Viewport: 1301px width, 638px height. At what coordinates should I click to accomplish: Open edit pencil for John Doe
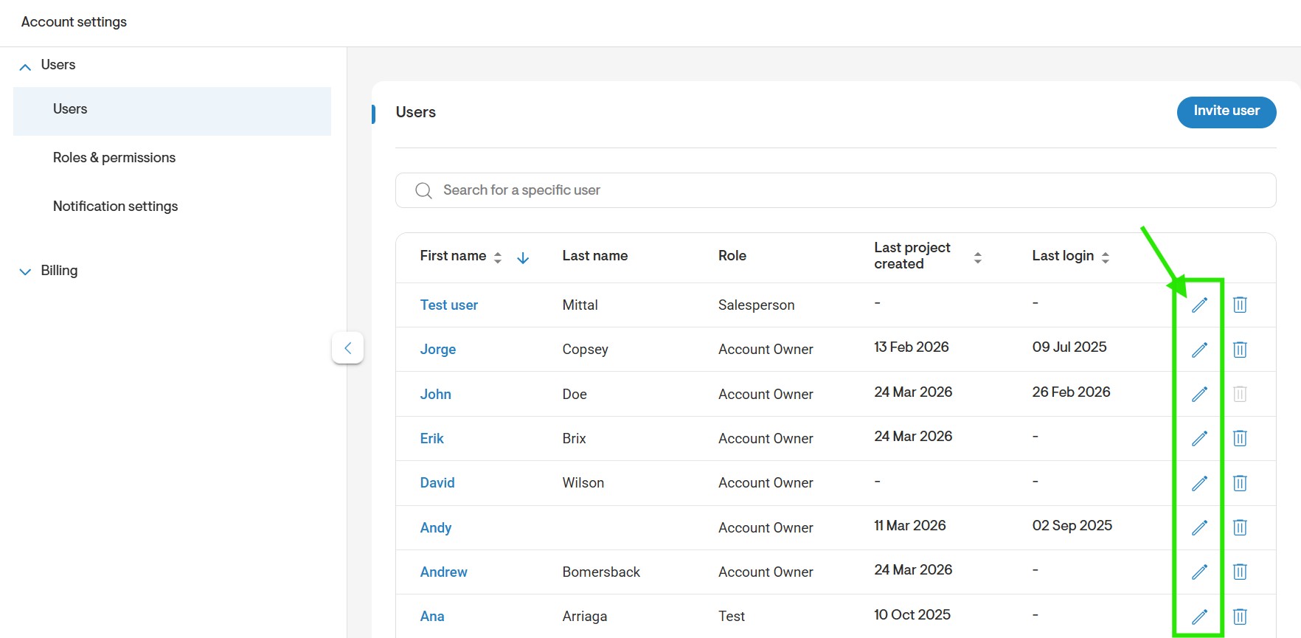(1200, 394)
